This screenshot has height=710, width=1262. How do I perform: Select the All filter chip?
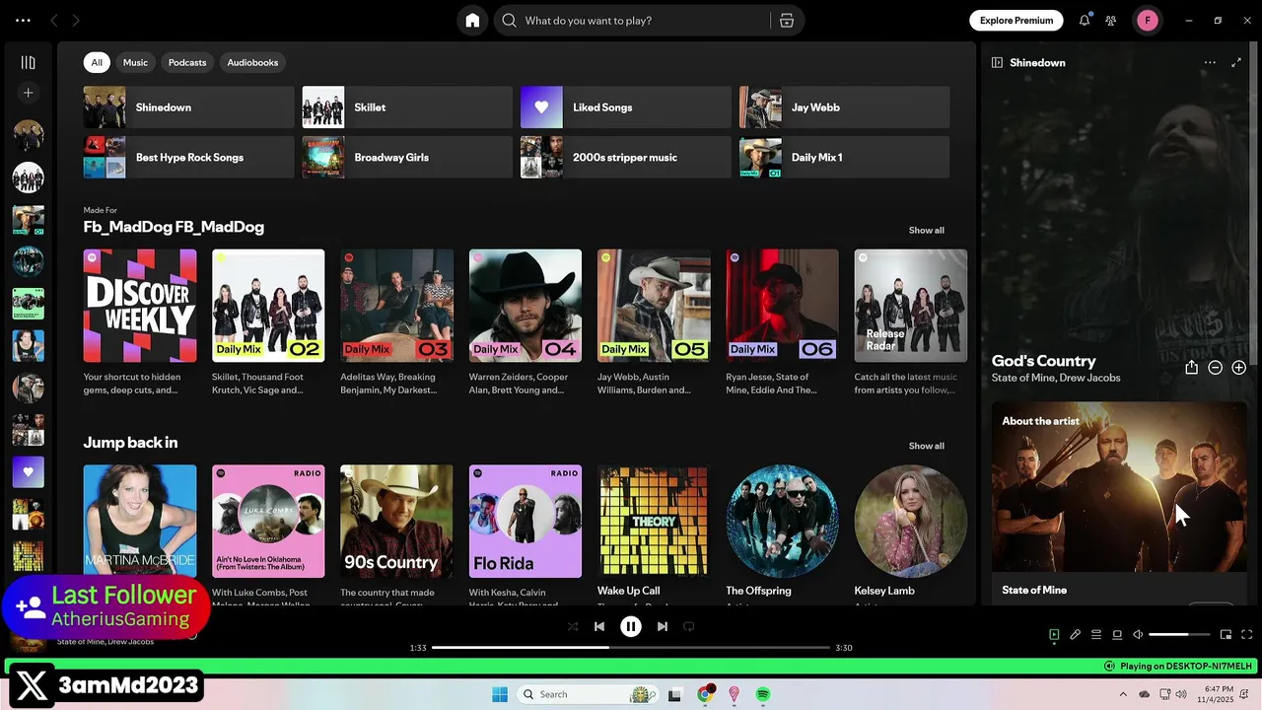click(97, 62)
